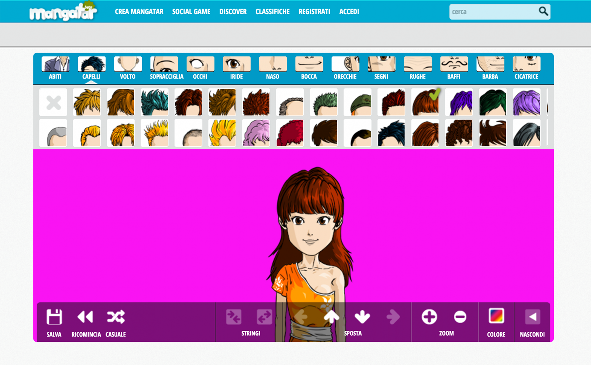The width and height of the screenshot is (591, 365).
Task: Switch to the Segni category
Action: coord(381,68)
